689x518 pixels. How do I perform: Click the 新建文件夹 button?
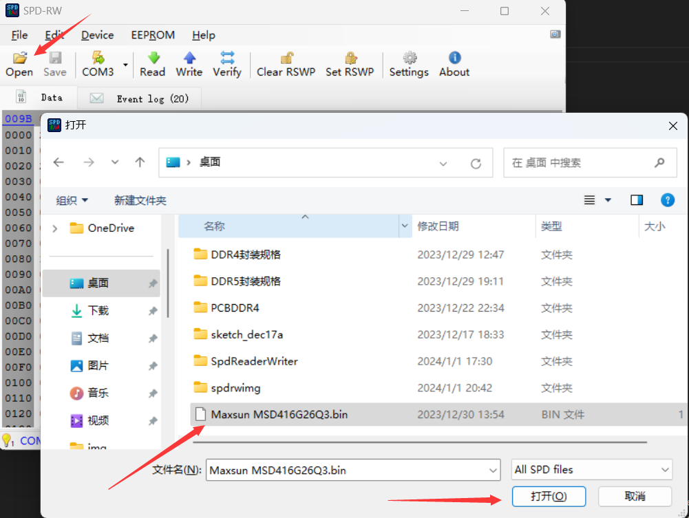pyautogui.click(x=140, y=201)
